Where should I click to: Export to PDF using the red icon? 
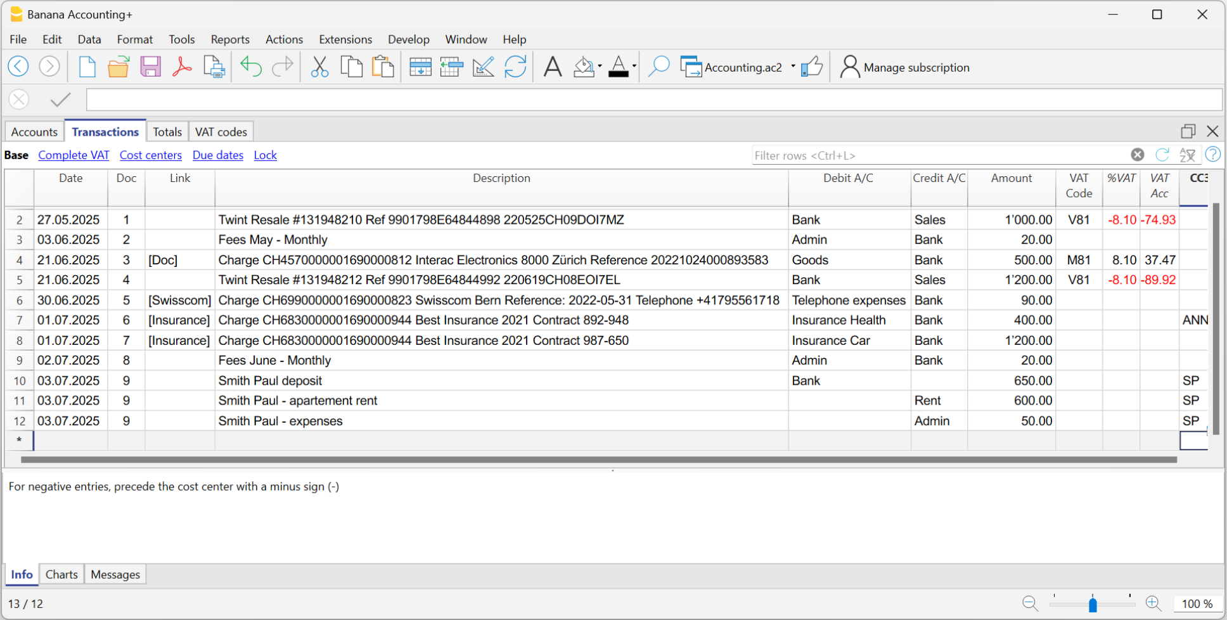[182, 67]
